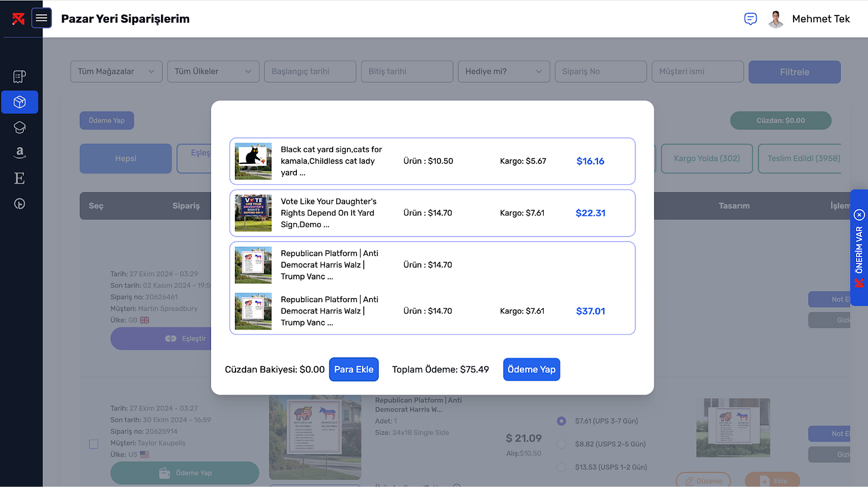Screen dimensions: 868x487
Task: Open the receipt list sidebar icon
Action: pyautogui.click(x=20, y=76)
